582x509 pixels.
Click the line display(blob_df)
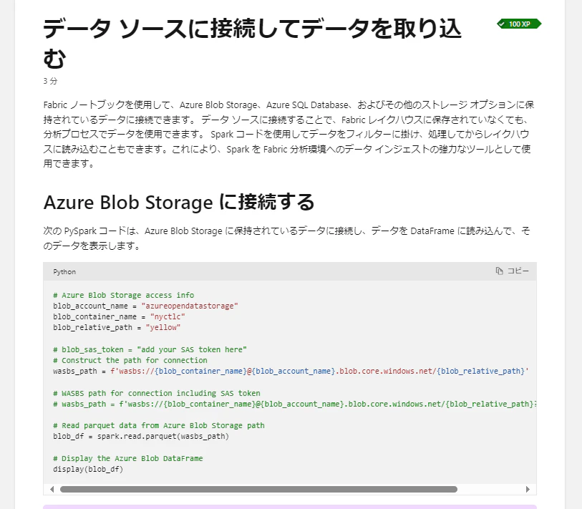(88, 470)
